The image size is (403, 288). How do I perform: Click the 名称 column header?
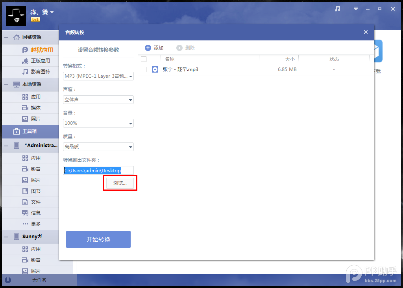coord(170,59)
